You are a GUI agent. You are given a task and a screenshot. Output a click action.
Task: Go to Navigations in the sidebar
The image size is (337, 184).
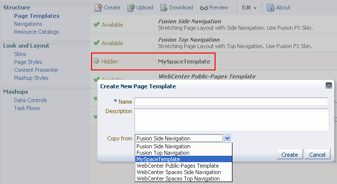click(x=28, y=24)
